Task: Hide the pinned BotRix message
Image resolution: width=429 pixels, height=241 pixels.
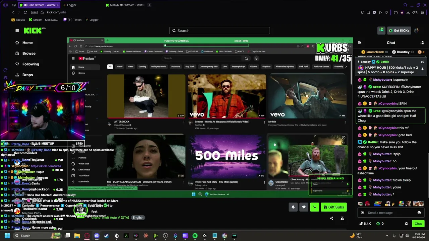Action: pyautogui.click(x=423, y=62)
